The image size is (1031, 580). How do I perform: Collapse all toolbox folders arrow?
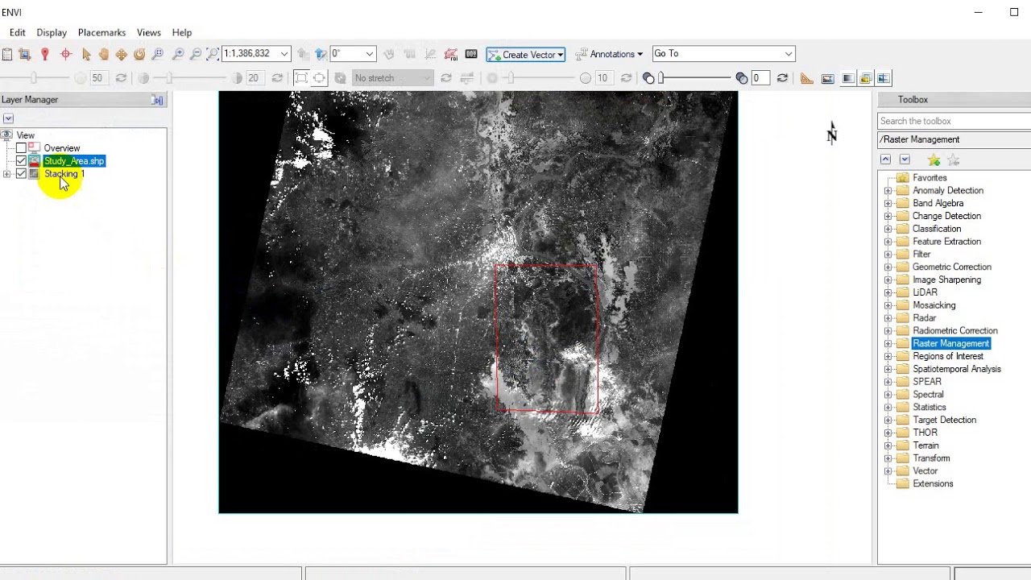coord(885,159)
